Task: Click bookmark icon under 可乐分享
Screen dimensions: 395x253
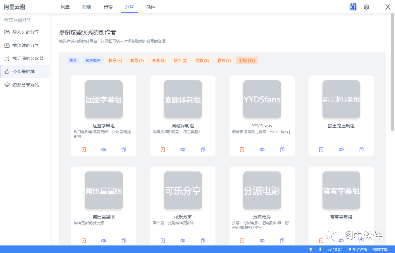Action: (x=163, y=241)
